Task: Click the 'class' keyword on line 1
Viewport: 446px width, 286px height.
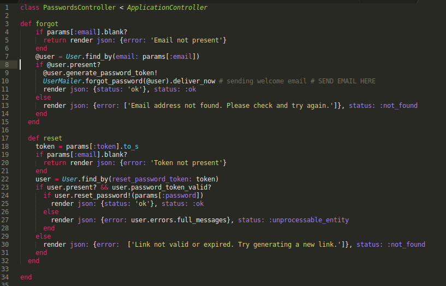Action: pyautogui.click(x=30, y=8)
